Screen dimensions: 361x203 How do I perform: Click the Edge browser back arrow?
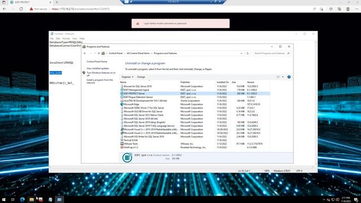(x=5, y=9)
